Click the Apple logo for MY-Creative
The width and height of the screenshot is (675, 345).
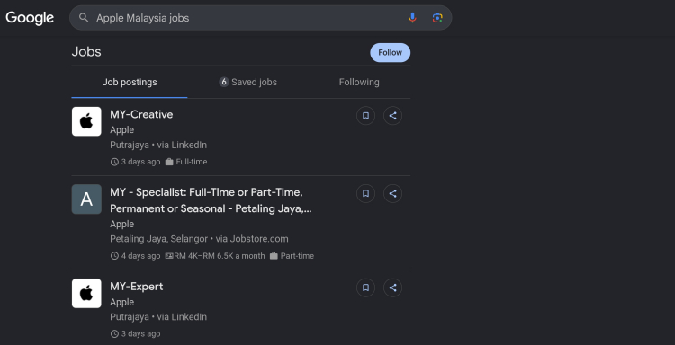pos(86,121)
